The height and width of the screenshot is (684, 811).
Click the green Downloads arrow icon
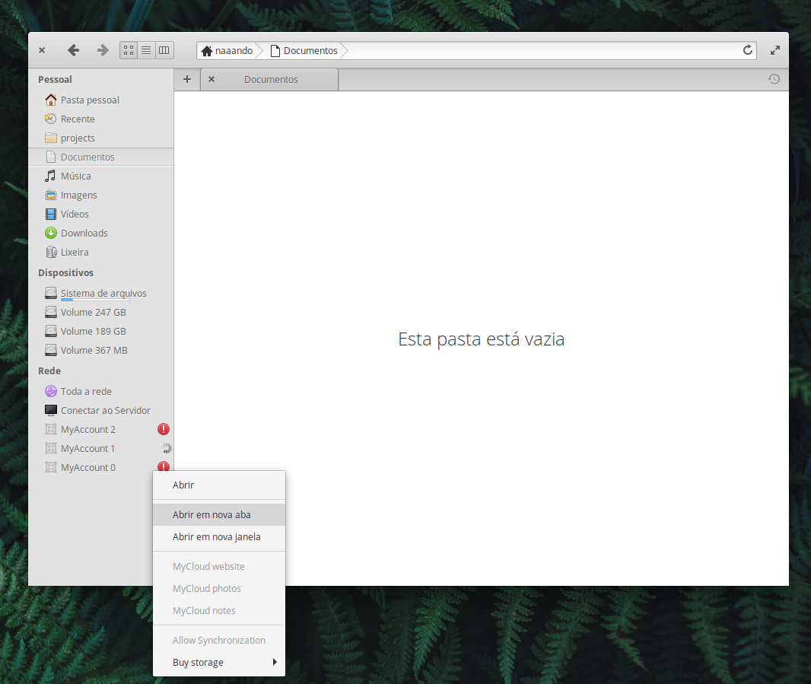coord(51,233)
